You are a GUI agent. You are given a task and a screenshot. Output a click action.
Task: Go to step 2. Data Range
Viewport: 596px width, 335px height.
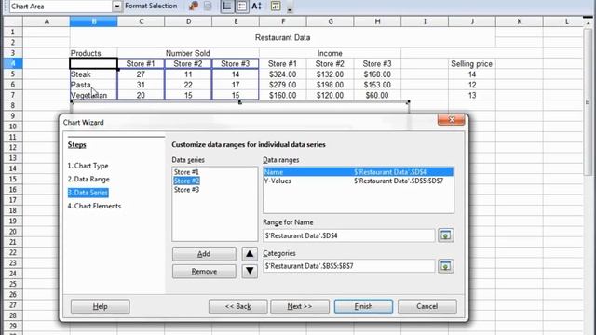click(88, 179)
